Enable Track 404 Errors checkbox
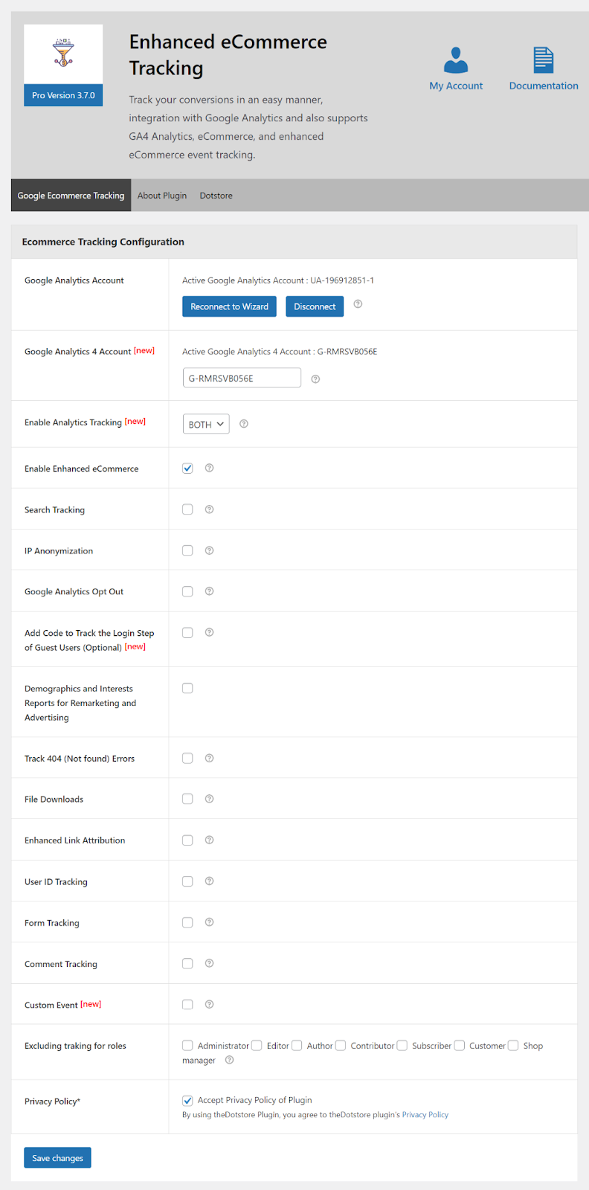This screenshot has height=1190, width=589. [187, 758]
